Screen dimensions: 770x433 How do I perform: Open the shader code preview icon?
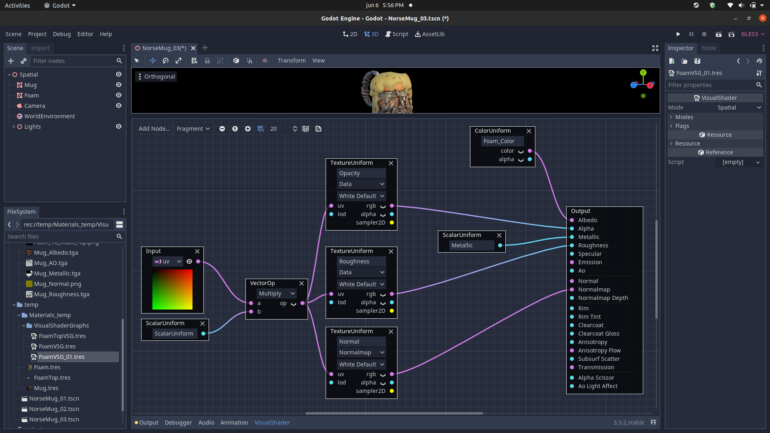[x=318, y=129]
